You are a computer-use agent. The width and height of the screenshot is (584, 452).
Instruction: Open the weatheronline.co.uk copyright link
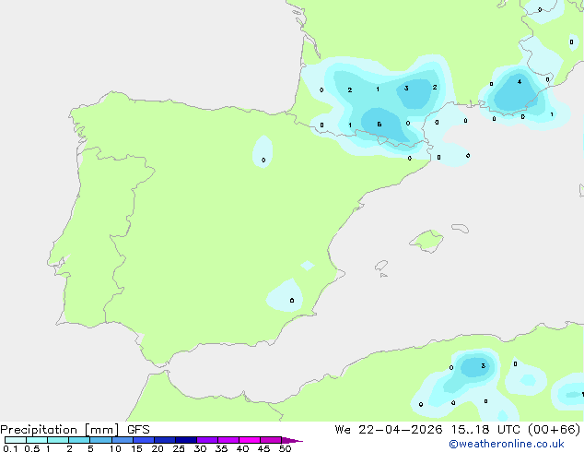[507, 444]
